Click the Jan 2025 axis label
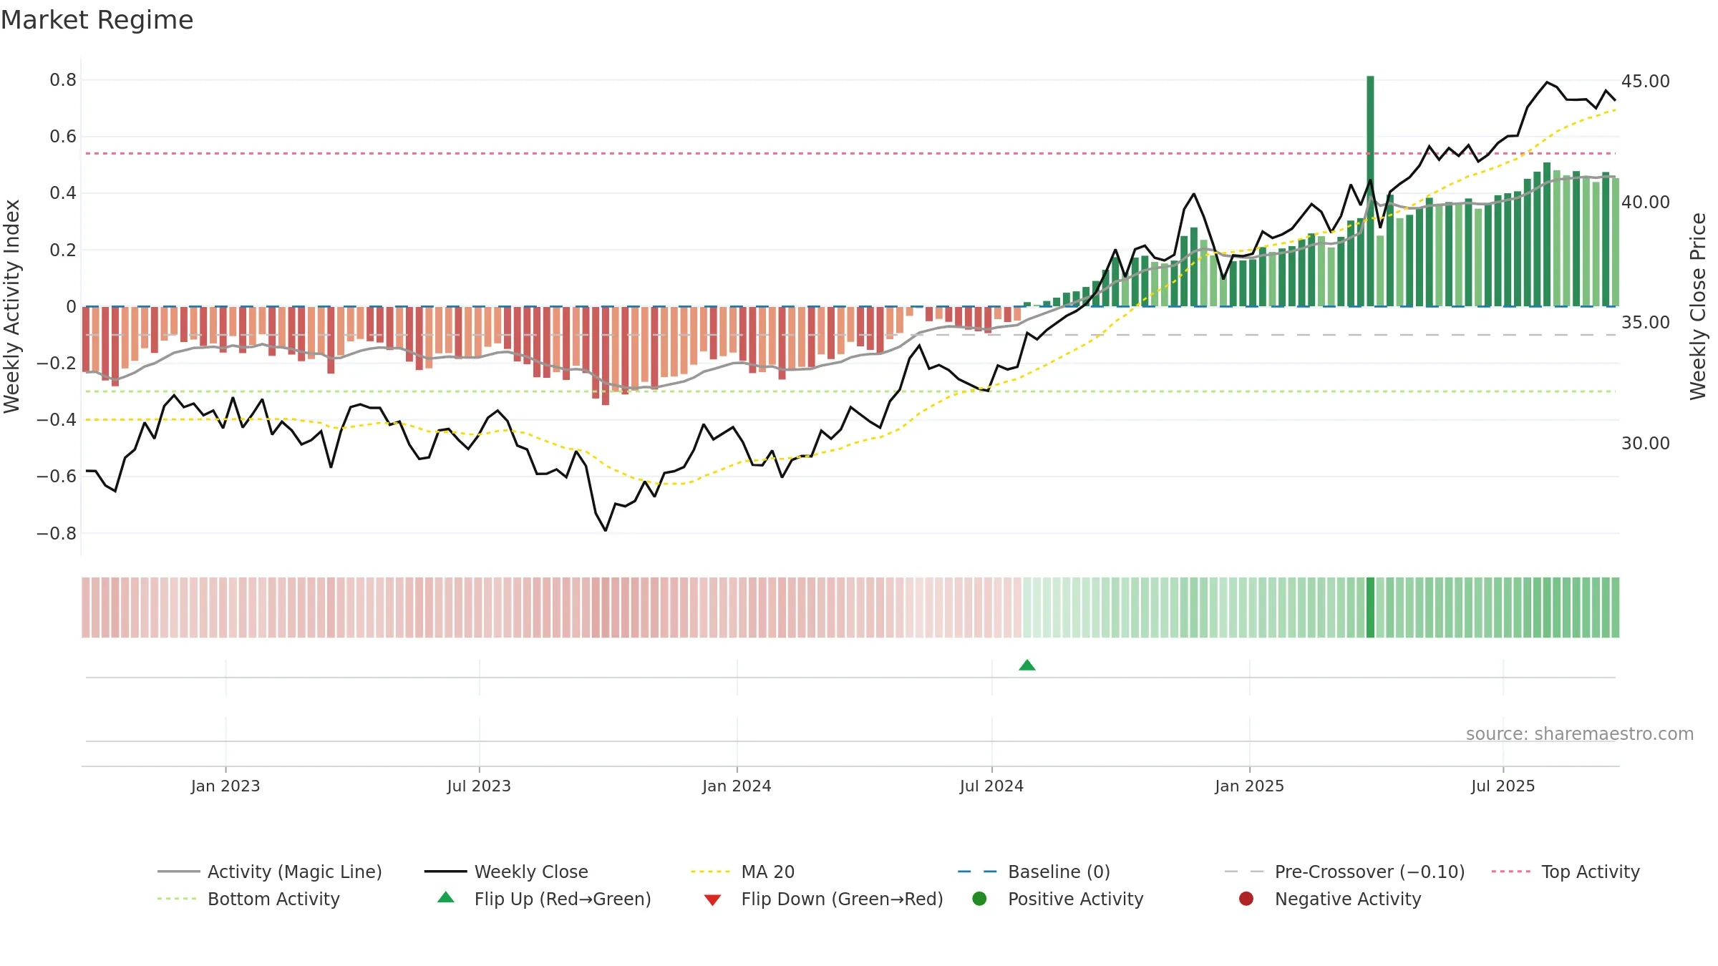The height and width of the screenshot is (966, 1718). pyautogui.click(x=1249, y=786)
